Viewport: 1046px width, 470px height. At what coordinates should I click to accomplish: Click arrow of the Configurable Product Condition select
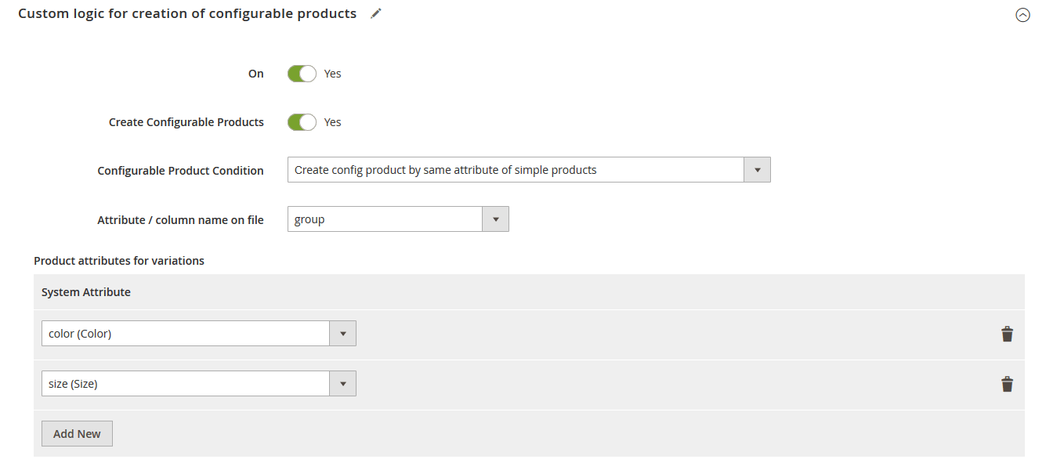757,170
